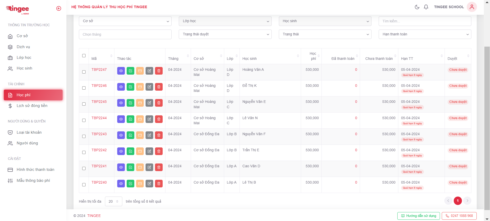Open notifications with the bell icon
The height and width of the screenshot is (221, 490).
426,7
